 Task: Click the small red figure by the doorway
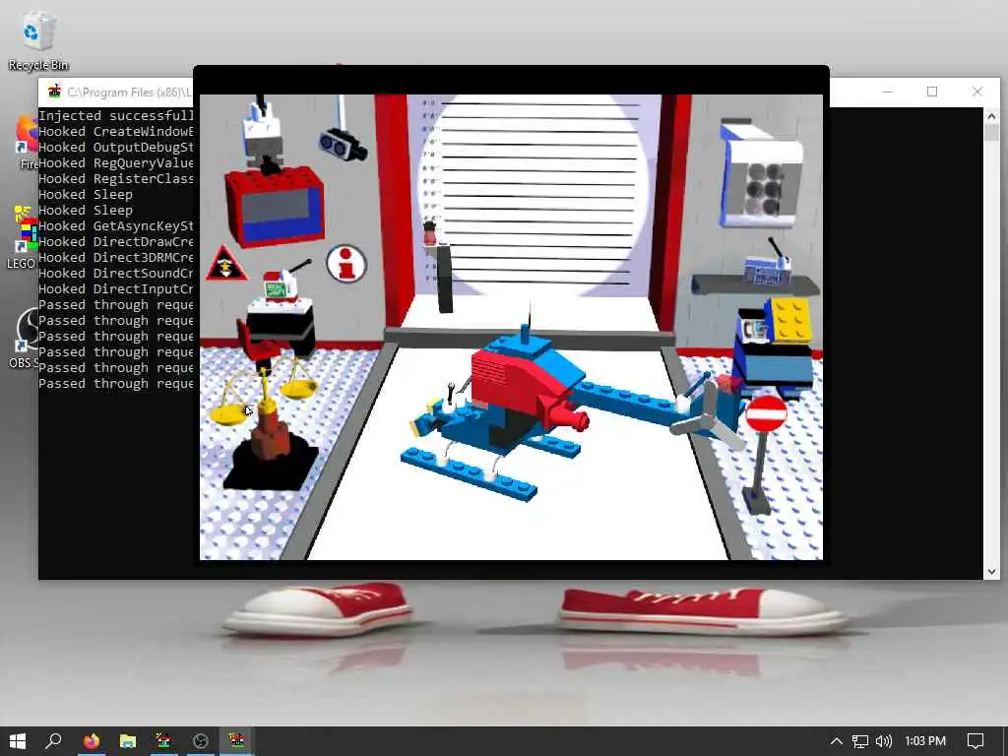[x=429, y=233]
